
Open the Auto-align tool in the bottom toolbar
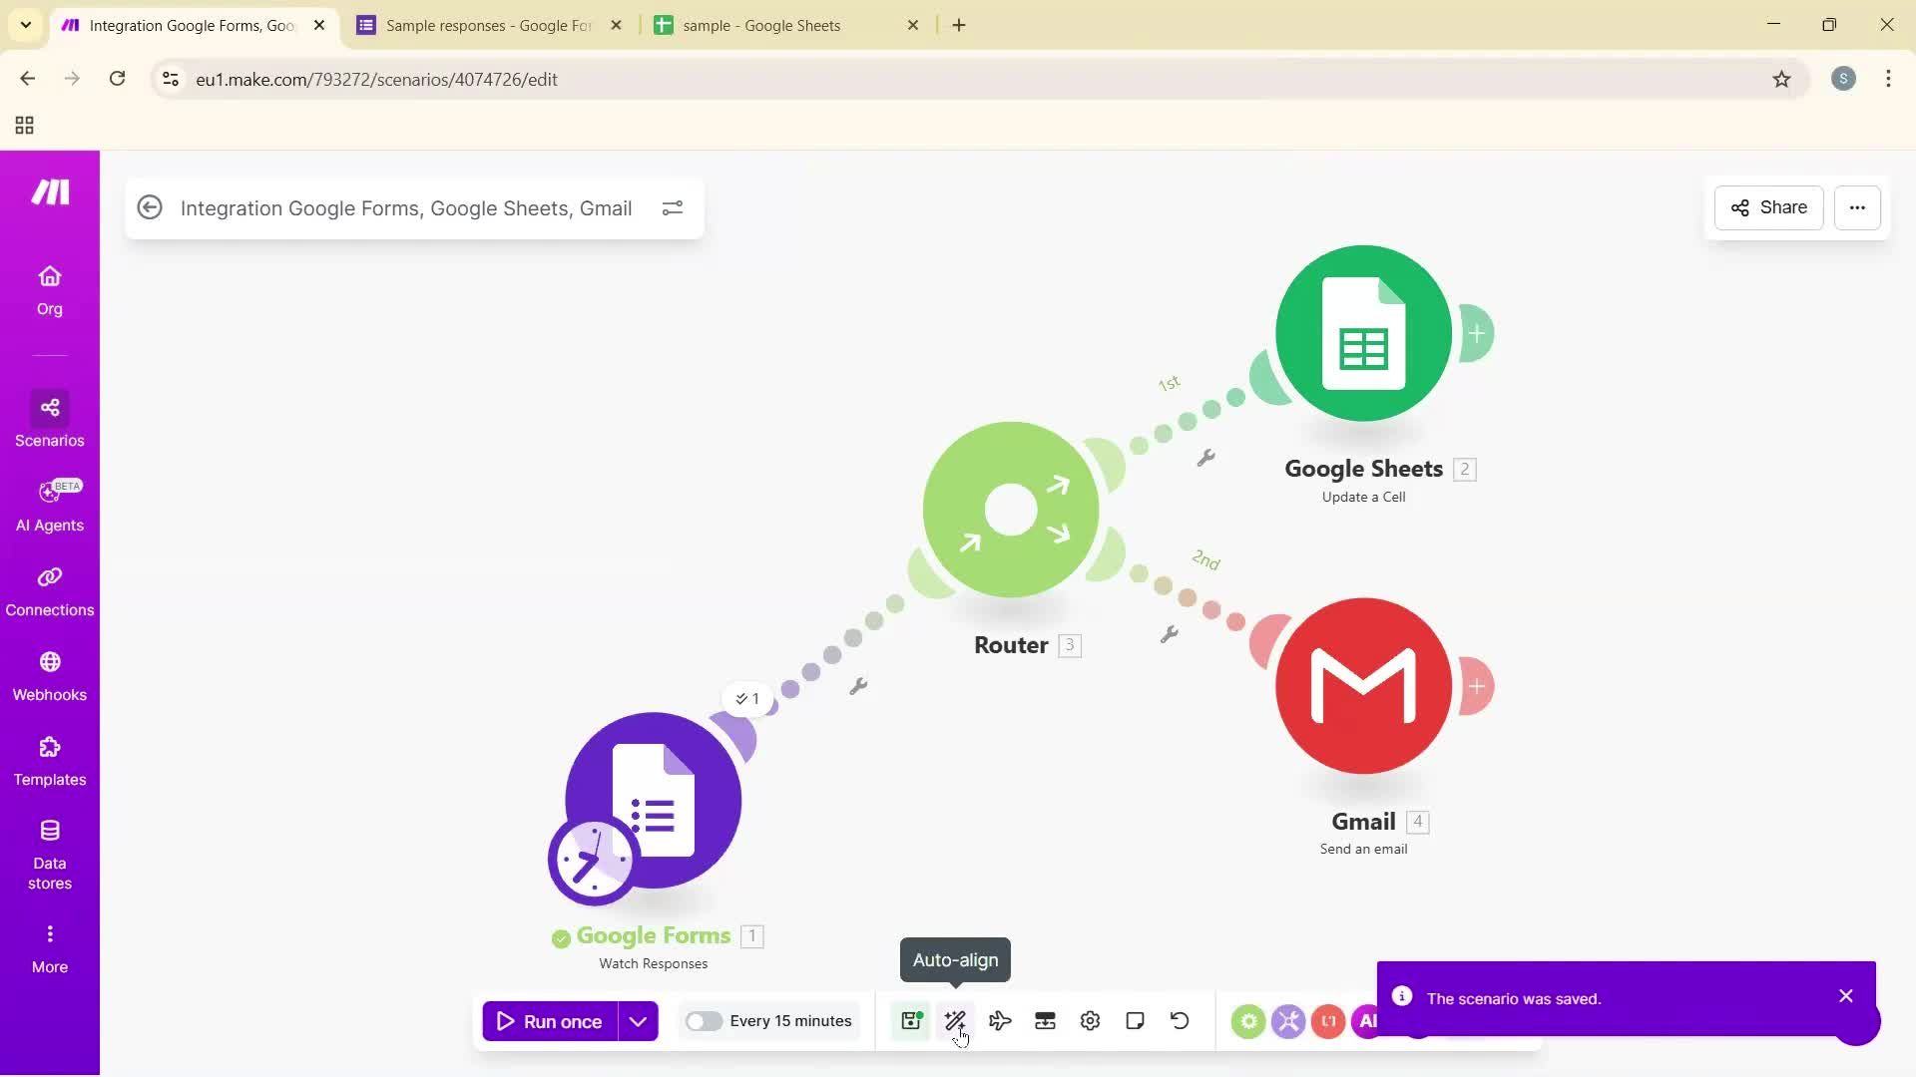[955, 1020]
